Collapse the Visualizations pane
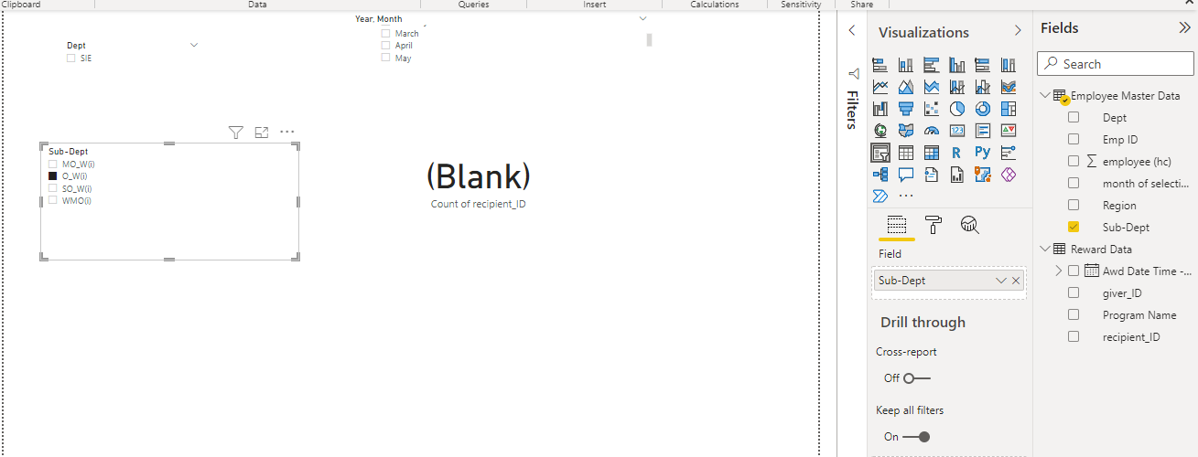Image resolution: width=1198 pixels, height=457 pixels. point(1018,31)
